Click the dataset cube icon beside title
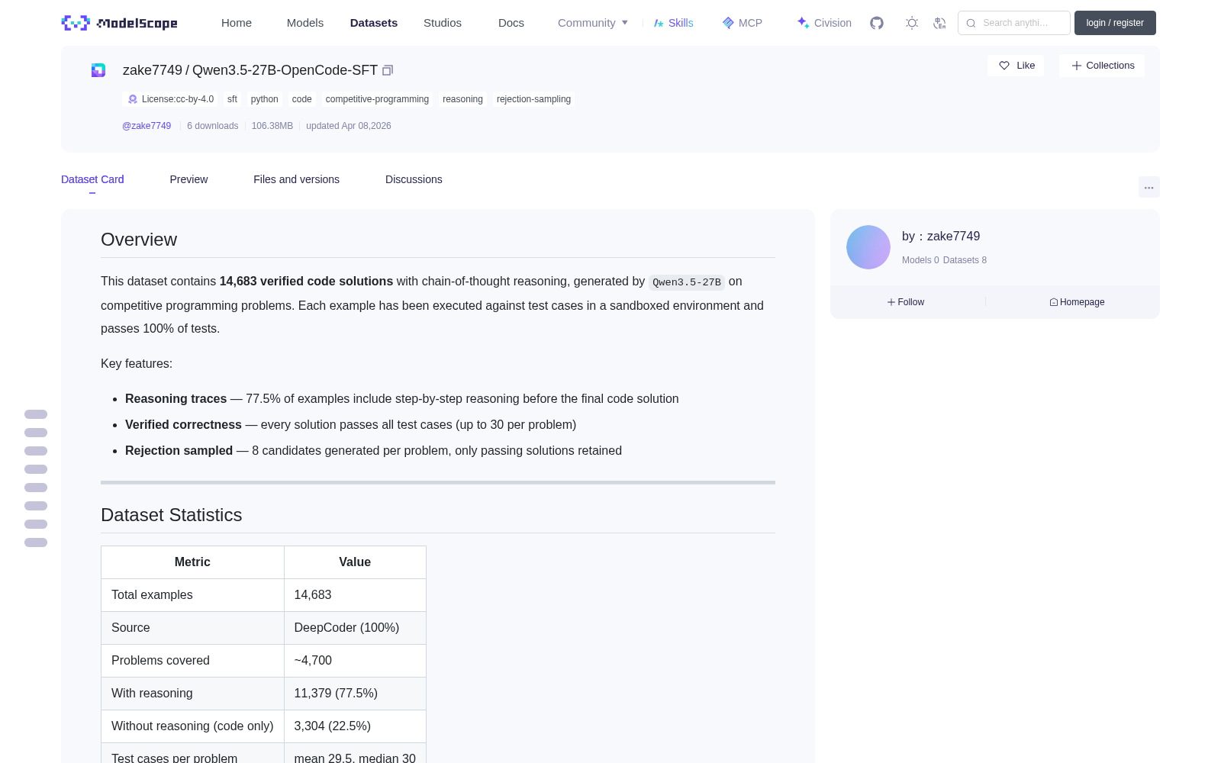This screenshot has height=763, width=1221. pos(98,70)
